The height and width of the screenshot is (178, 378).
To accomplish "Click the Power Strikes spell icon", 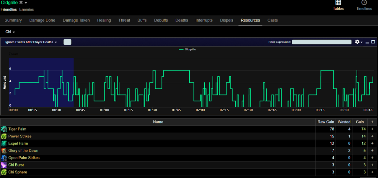I will click(x=4, y=136).
